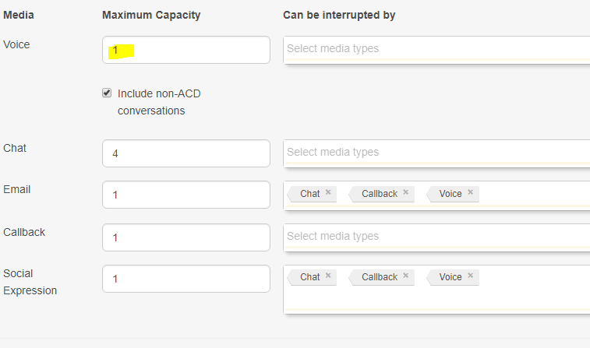Remove Chat tag from Social Expression row
The image size is (590, 348).
(x=328, y=276)
